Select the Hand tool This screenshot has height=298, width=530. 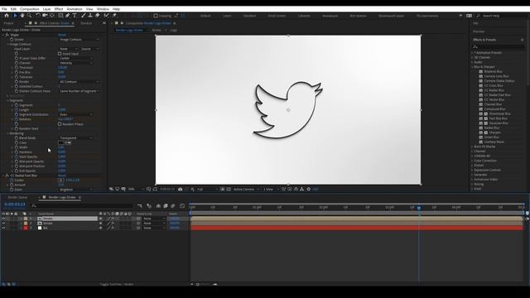(x=22, y=16)
